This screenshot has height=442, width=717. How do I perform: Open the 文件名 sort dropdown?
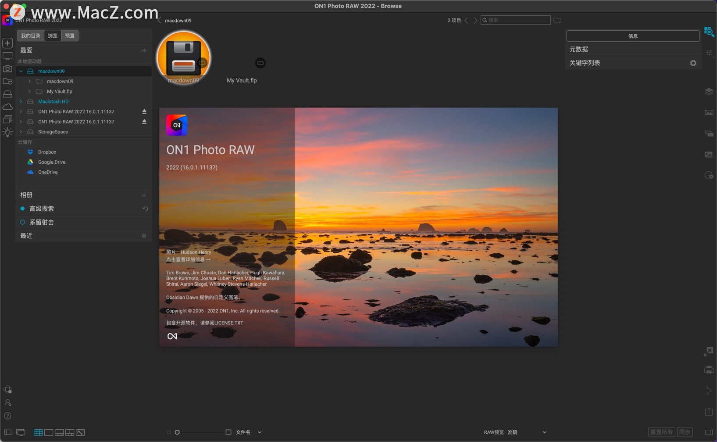coord(249,432)
